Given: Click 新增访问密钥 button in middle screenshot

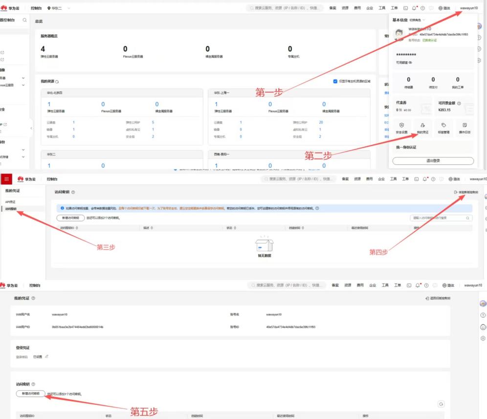Looking at the screenshot, I should [70, 218].
